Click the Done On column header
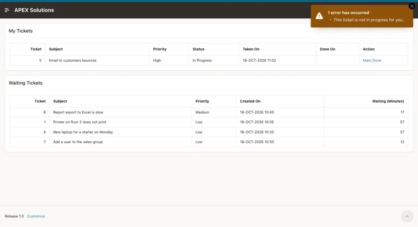The width and height of the screenshot is (418, 227). [327, 49]
